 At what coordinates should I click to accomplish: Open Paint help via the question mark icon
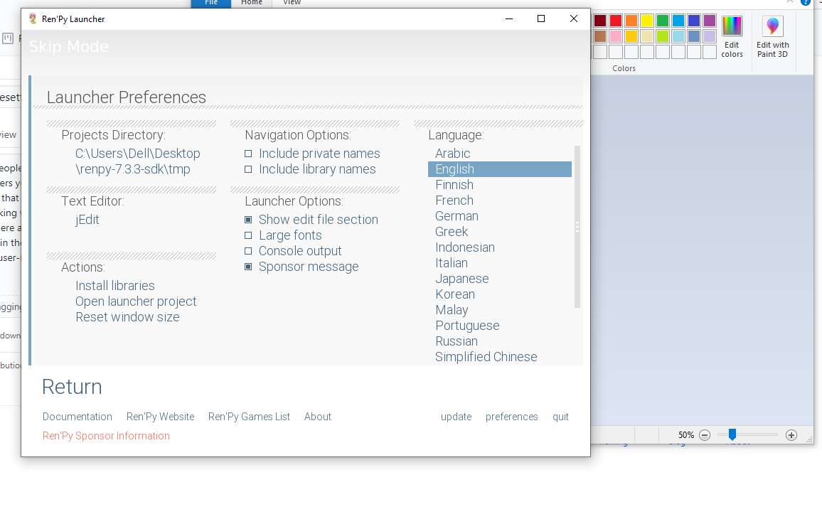pos(805,3)
